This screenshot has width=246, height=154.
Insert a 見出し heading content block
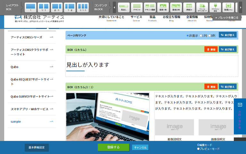coord(124,7)
